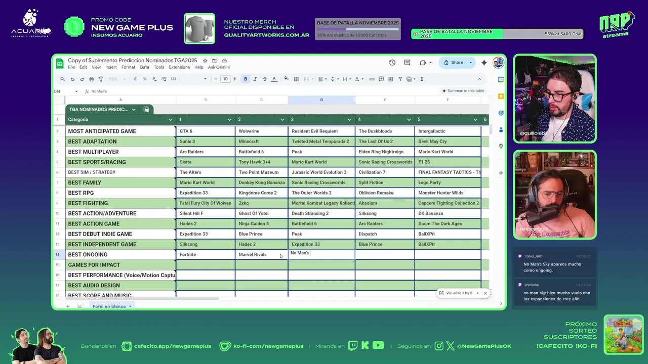Viewport: 648px width, 364px height.
Task: Format as currency euro icon
Action: (135, 79)
